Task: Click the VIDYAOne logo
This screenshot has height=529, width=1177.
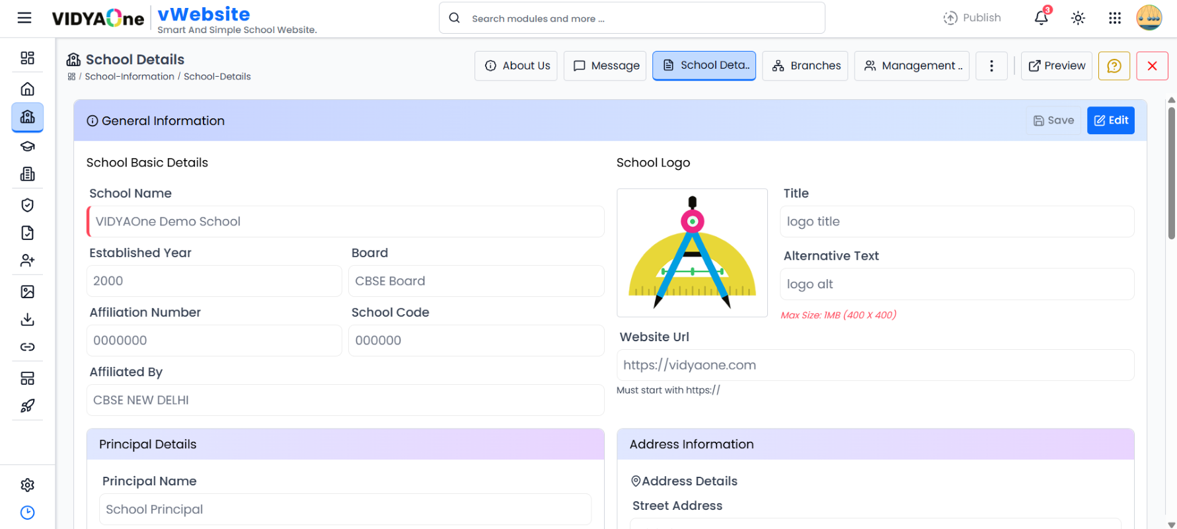Action: click(x=98, y=18)
